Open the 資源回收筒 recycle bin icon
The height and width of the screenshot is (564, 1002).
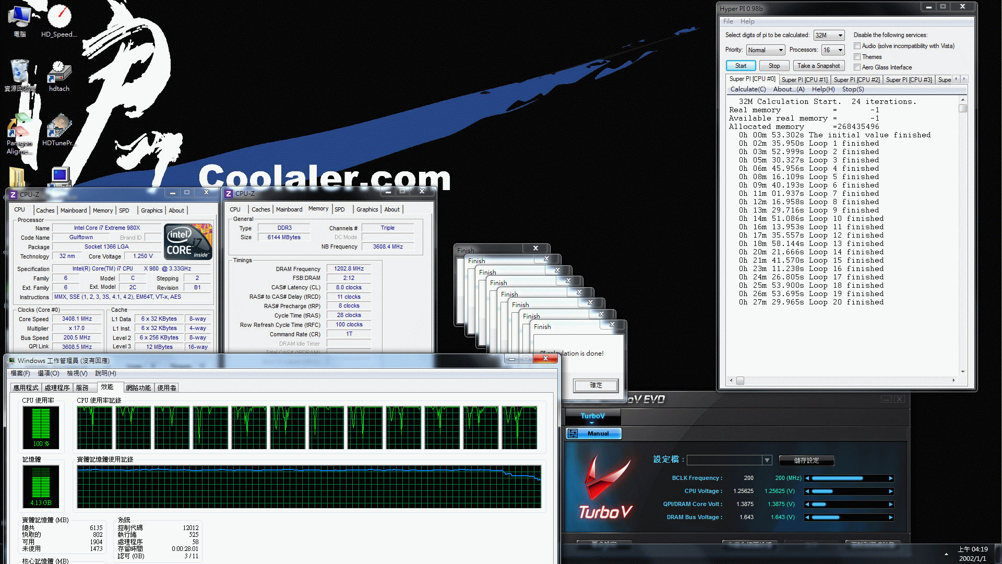(20, 76)
